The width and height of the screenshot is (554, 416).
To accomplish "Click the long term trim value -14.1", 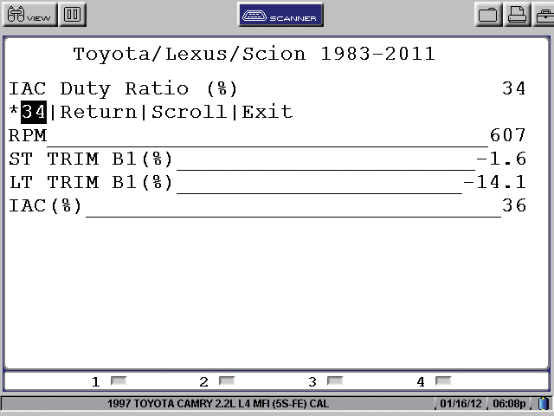I will (x=495, y=182).
